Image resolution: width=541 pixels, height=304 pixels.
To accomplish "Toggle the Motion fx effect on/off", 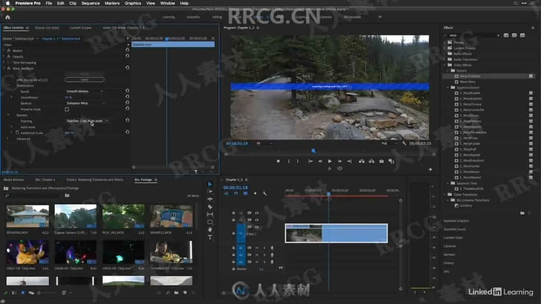I will coord(9,50).
